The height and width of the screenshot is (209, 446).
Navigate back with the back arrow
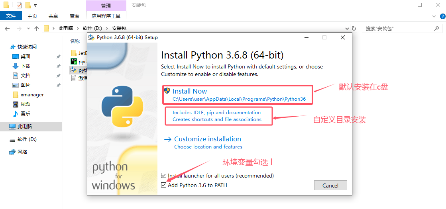(7, 28)
